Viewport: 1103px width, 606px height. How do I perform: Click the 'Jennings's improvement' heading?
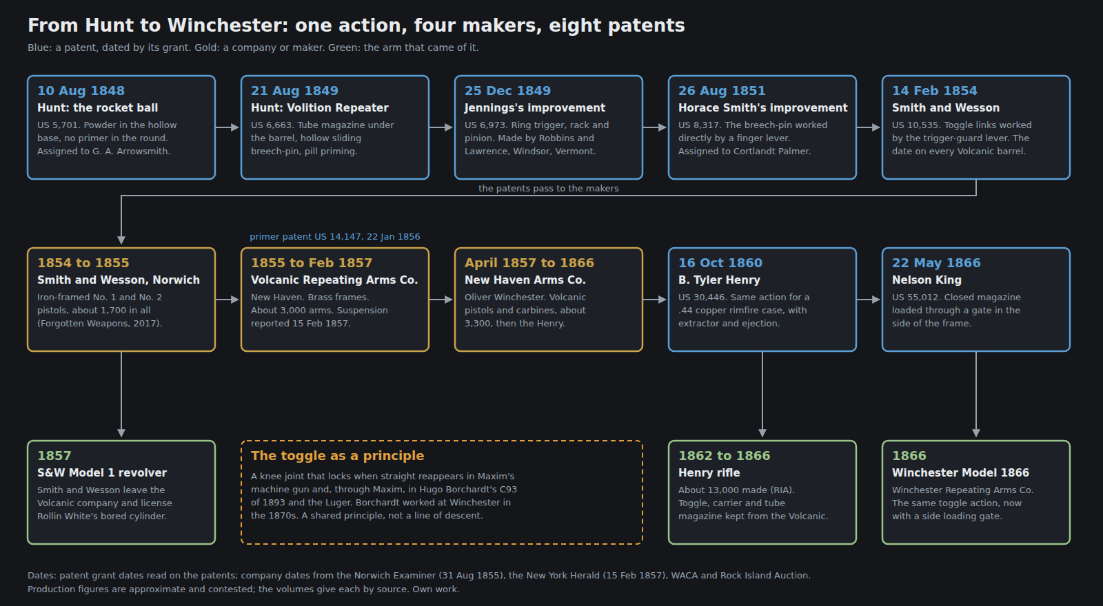[x=535, y=108]
